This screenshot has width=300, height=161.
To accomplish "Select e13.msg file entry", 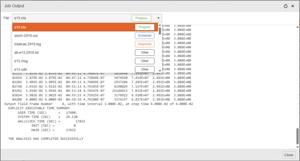I will (x=85, y=61).
